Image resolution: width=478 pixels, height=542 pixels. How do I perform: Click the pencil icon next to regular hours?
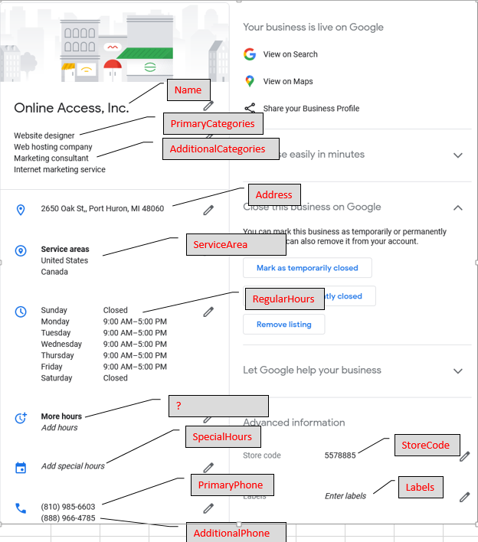208,312
